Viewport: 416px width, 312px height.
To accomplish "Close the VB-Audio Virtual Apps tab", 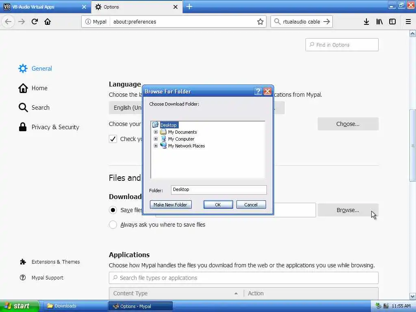I will (84, 7).
